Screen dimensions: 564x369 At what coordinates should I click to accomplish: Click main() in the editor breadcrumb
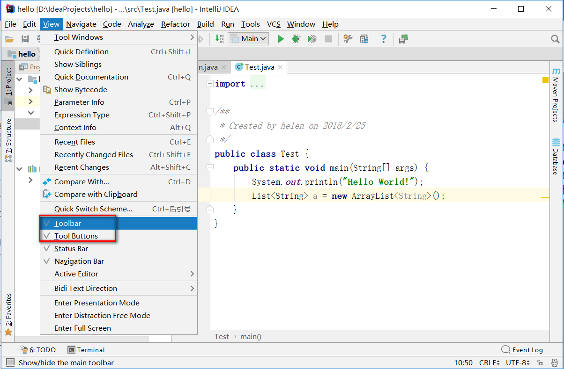click(x=251, y=336)
